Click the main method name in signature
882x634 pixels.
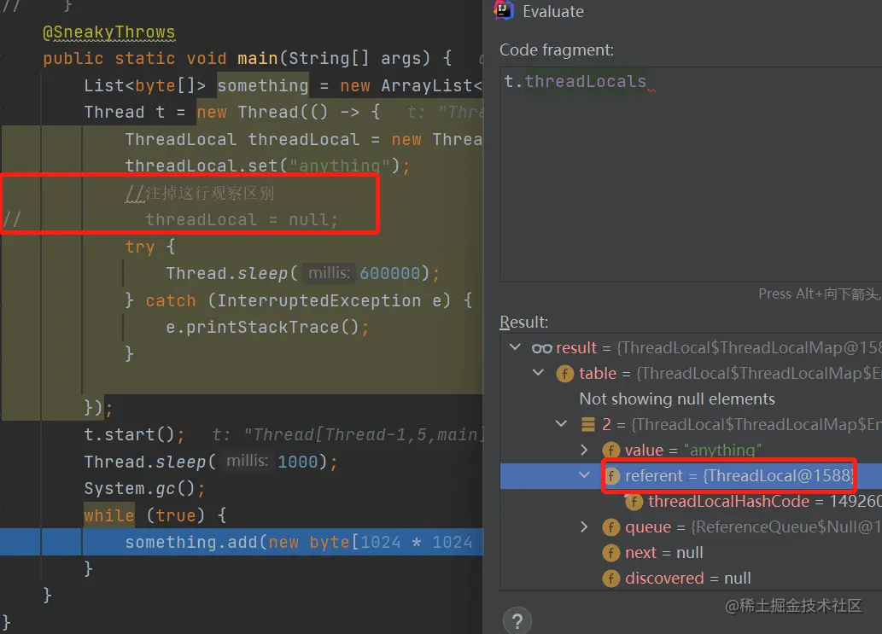(x=258, y=59)
